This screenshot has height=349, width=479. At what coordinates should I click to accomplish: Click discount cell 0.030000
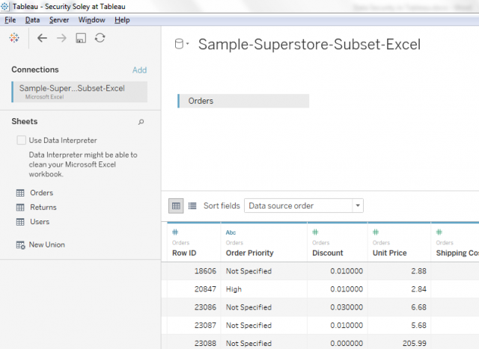[x=347, y=307]
